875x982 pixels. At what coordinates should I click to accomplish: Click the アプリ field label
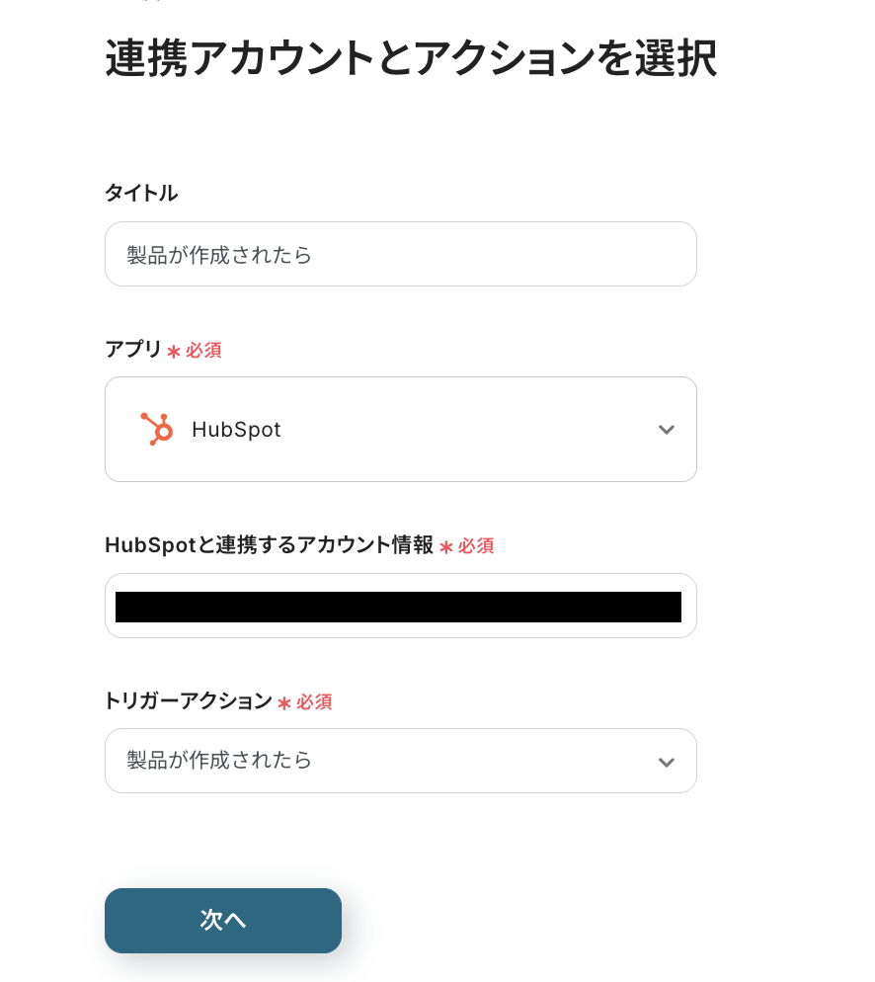tap(133, 350)
